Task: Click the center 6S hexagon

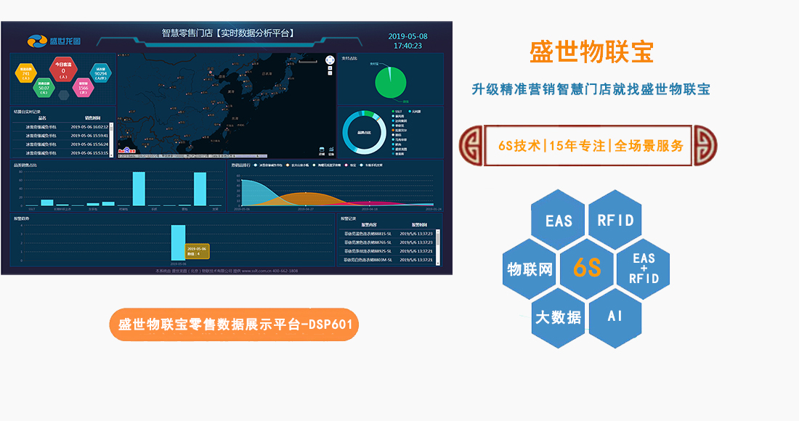Action: point(587,268)
